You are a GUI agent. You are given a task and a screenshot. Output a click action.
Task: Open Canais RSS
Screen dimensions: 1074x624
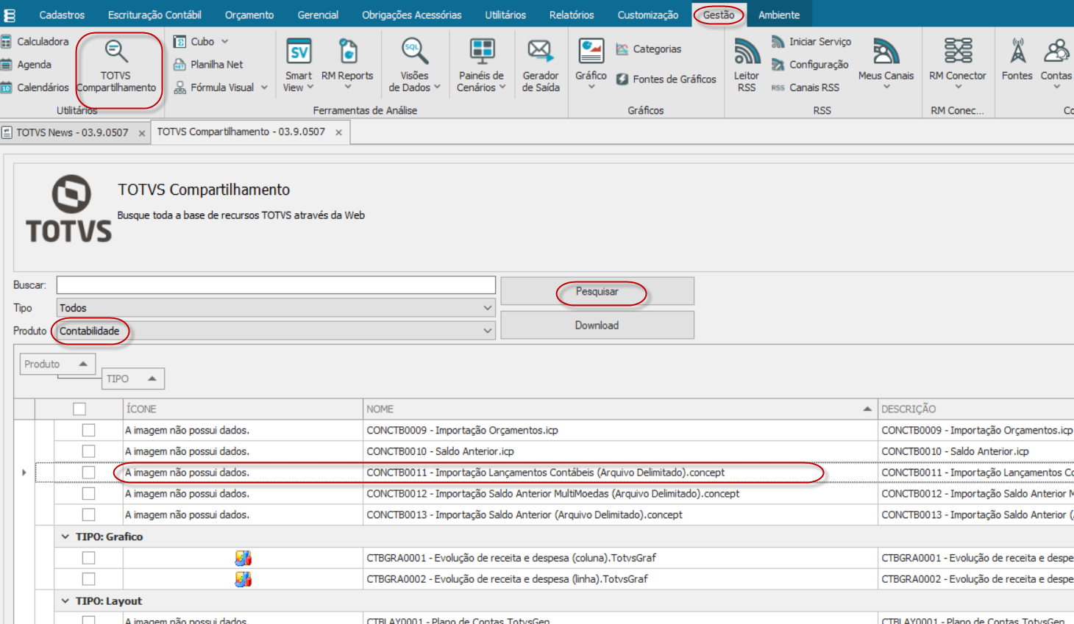(x=805, y=87)
